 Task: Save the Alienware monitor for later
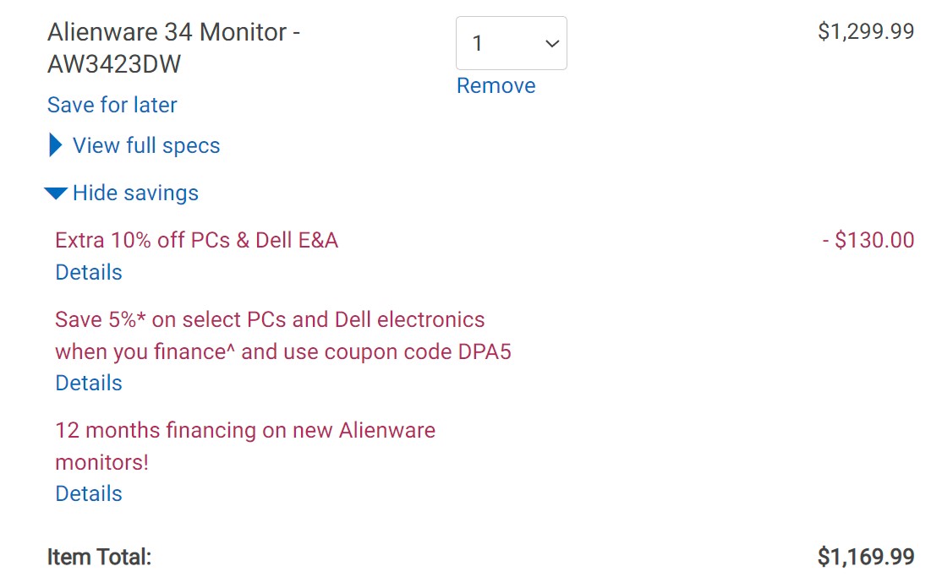click(x=112, y=105)
